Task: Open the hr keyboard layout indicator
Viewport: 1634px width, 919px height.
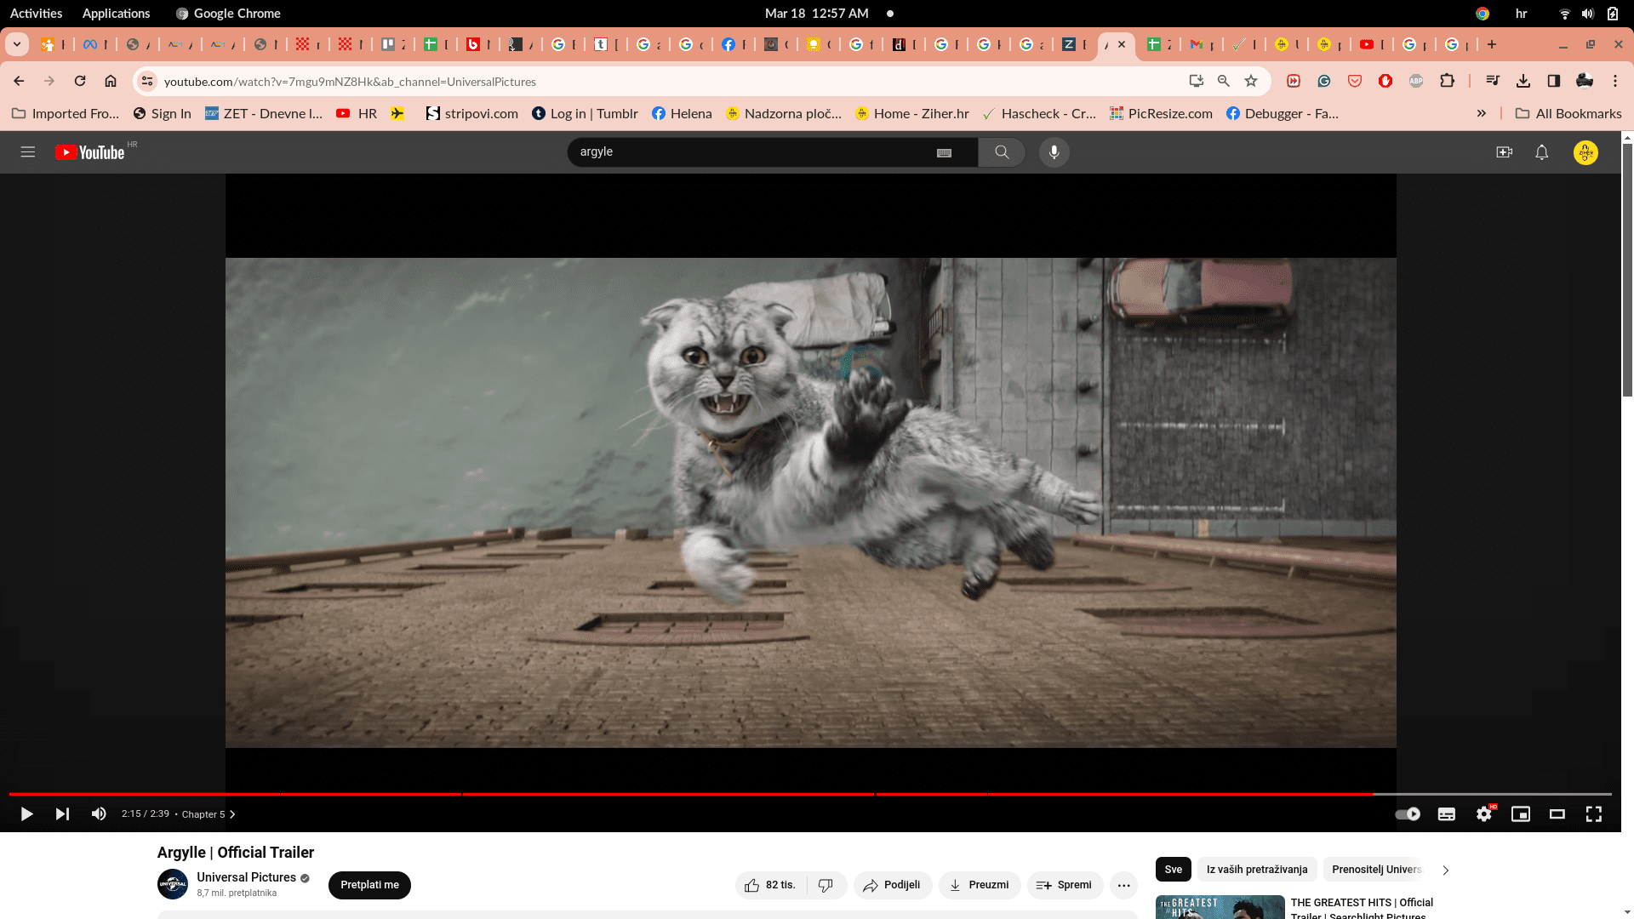Action: (x=1521, y=14)
